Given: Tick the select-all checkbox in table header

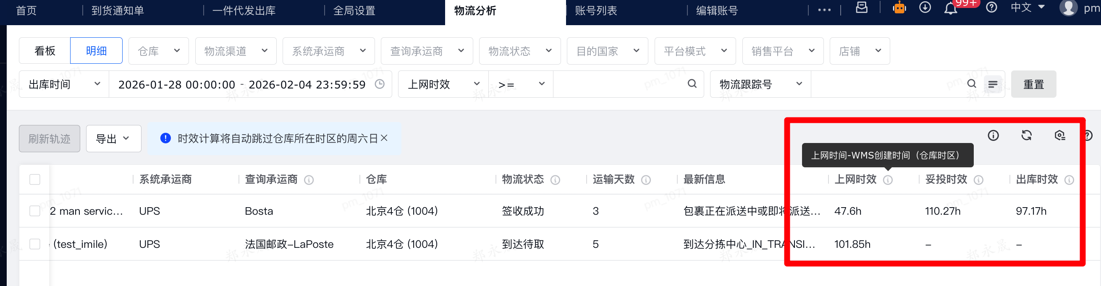Looking at the screenshot, I should [x=35, y=180].
